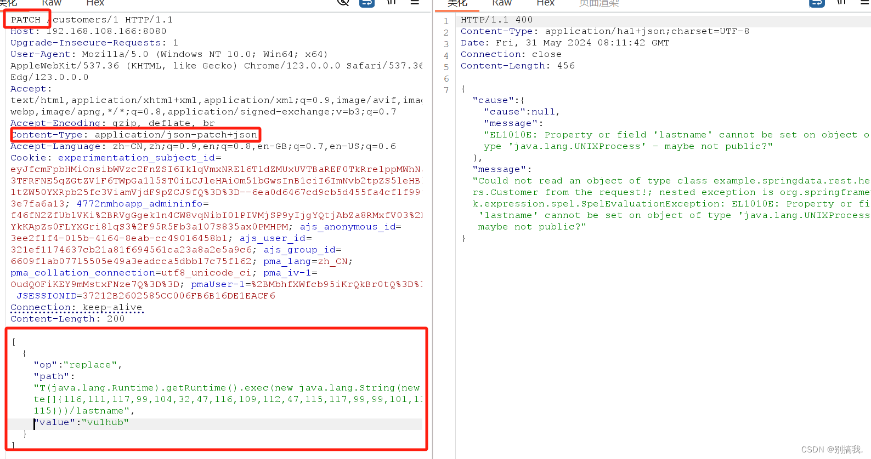
Task: Click the ajs_group_id cookie name
Action: (x=299, y=250)
